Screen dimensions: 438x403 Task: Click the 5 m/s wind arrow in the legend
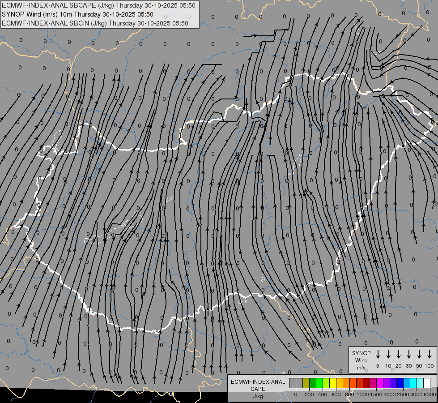coord(378,354)
